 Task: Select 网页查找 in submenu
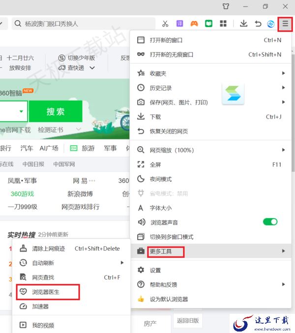(x=71, y=278)
